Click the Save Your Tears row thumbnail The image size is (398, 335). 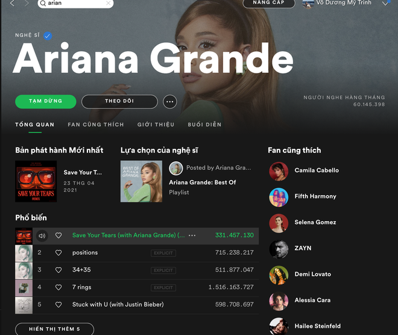[x=24, y=236]
